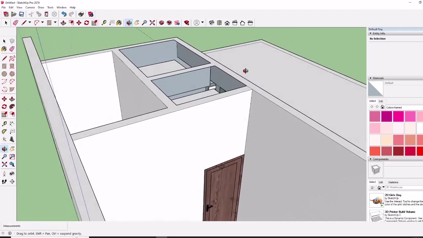This screenshot has height=238, width=423.
Task: Select the Rotated Rectangle tool
Action: click(12, 66)
